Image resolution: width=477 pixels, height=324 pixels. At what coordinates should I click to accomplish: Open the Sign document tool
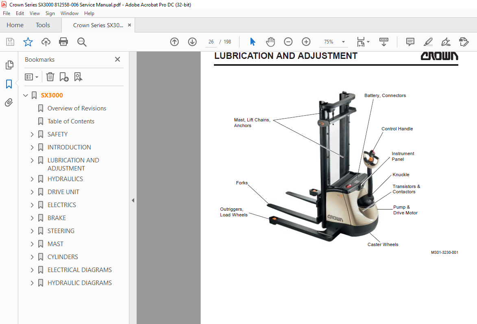tap(446, 42)
